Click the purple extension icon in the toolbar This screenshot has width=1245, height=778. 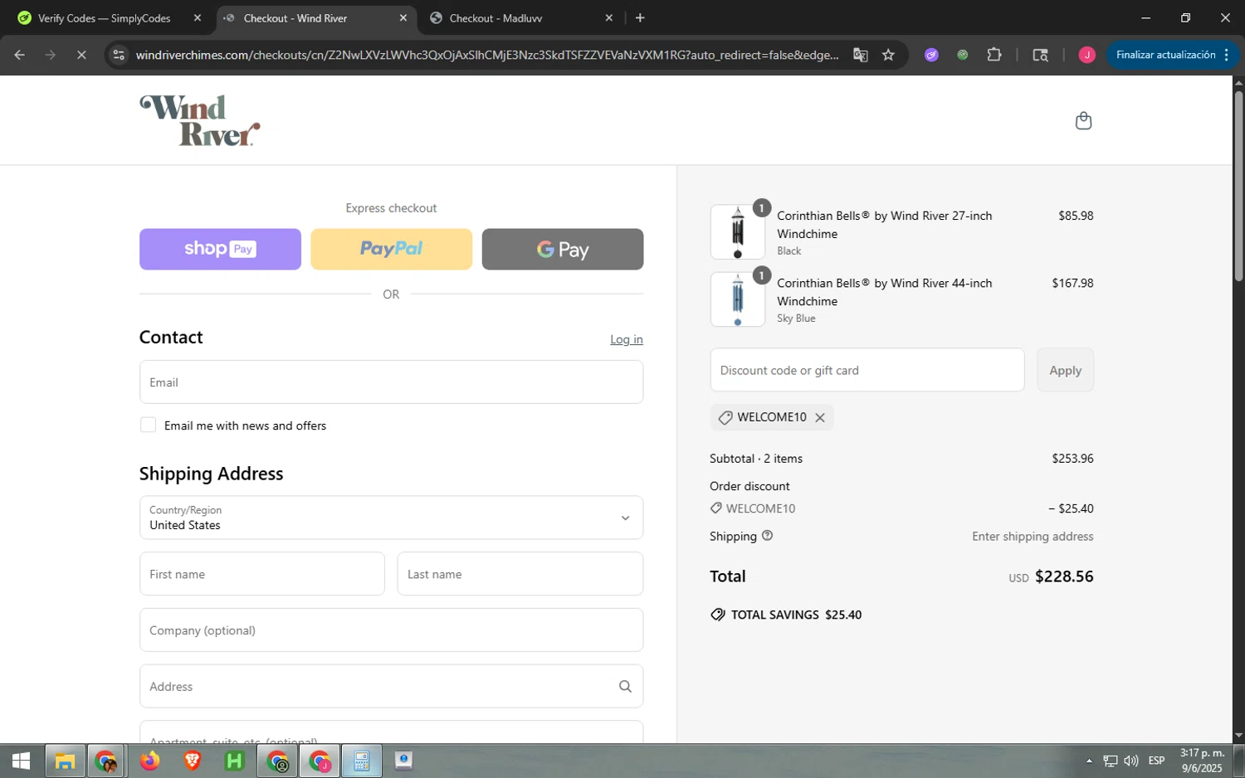tap(932, 55)
